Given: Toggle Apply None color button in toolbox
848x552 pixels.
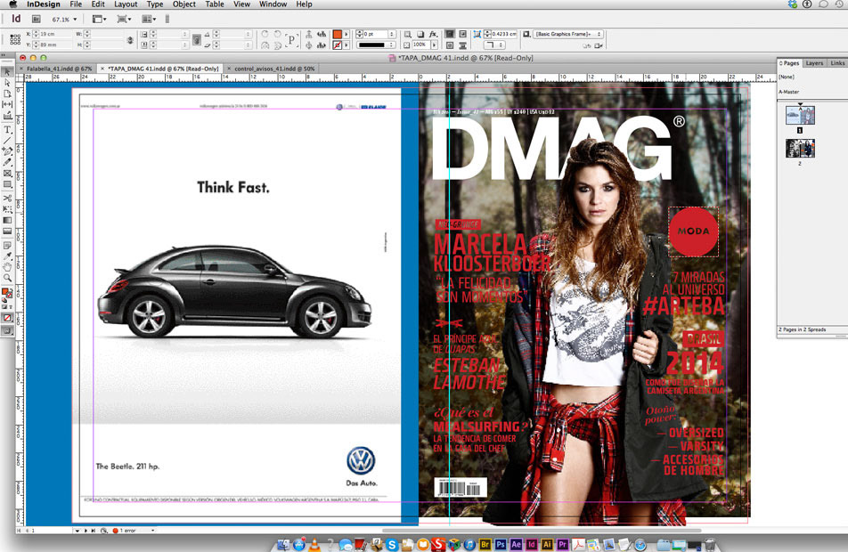Looking at the screenshot, I should coord(8,318).
